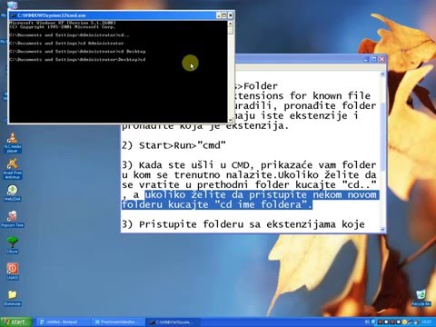The image size is (436, 327).
Task: Click the Notepad scrollbar down arrow
Action: (382, 229)
